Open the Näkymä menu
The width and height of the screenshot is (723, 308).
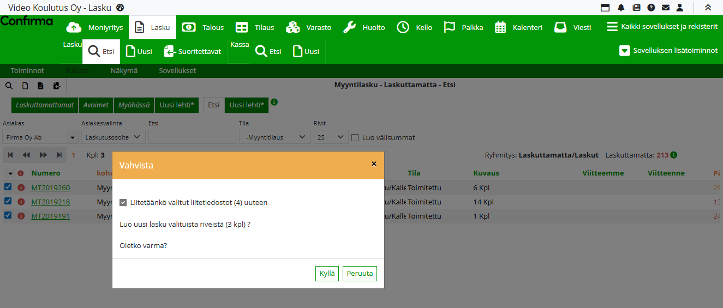pyautogui.click(x=124, y=70)
